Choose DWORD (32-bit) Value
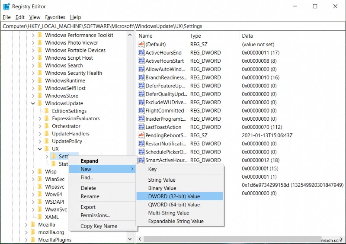Screen dimensions: 346x244 coord(180,196)
